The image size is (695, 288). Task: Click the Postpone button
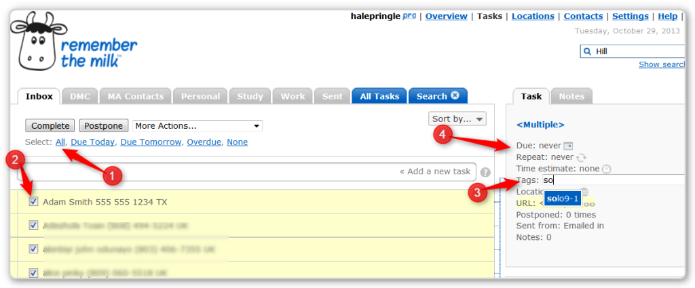[104, 126]
